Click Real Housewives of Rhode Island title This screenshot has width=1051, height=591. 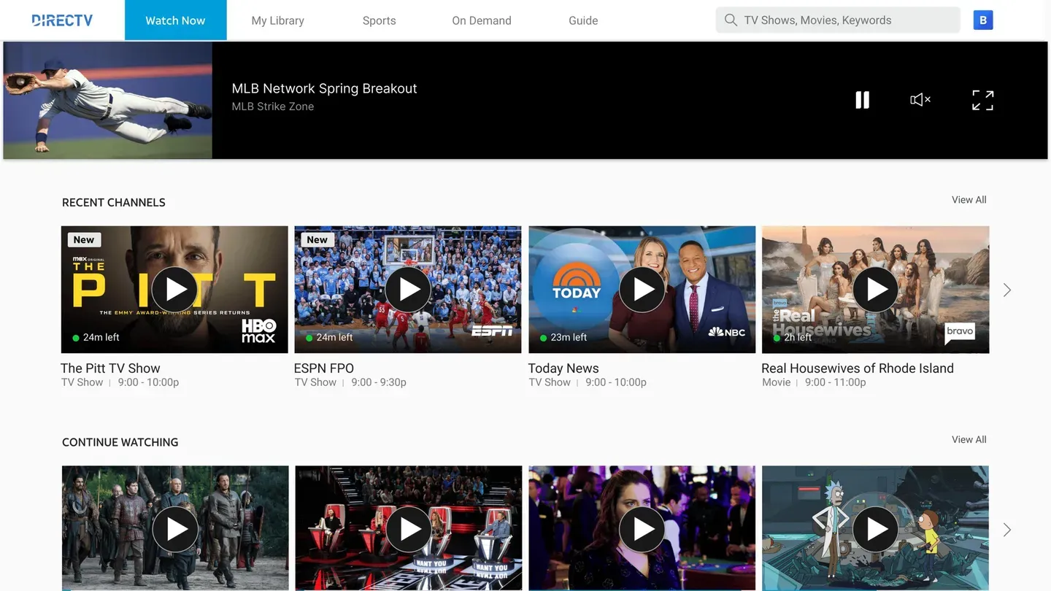pyautogui.click(x=858, y=368)
